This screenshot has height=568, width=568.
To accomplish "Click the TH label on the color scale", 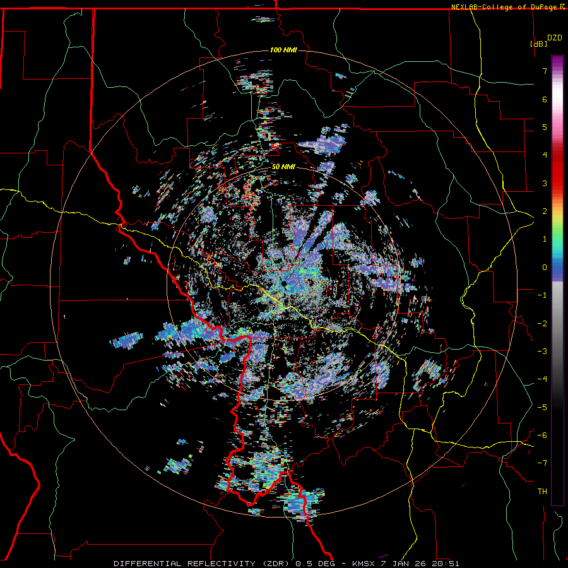I will tap(542, 492).
